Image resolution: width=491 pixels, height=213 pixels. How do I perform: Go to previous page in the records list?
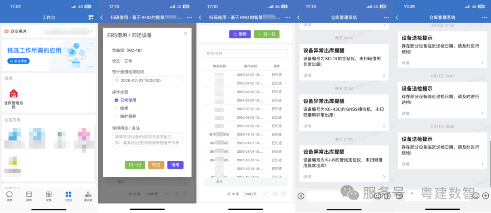(276, 194)
